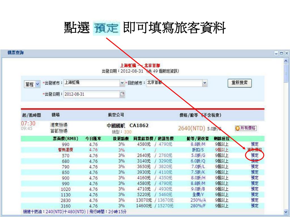Click the 後退點數 column header
290x217 pixels.
click(121, 138)
